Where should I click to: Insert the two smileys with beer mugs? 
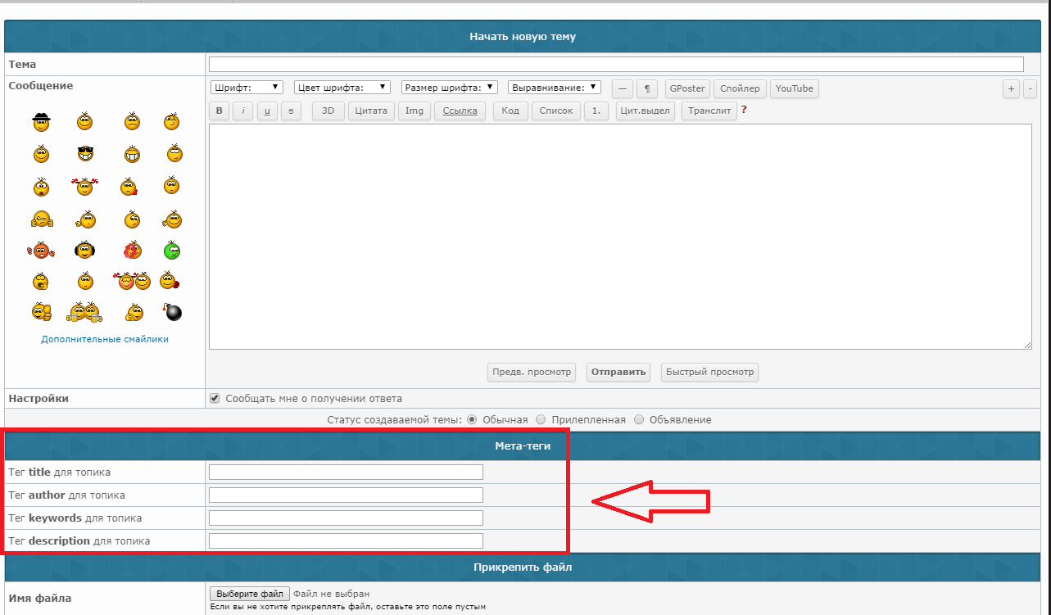point(85,312)
